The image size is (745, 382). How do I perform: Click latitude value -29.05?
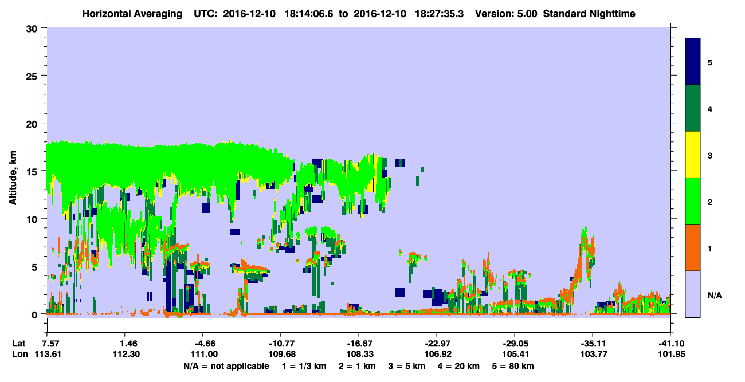coord(515,344)
